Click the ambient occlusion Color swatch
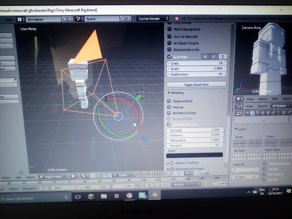Viewport: 292px width, 219px height. (x=195, y=155)
